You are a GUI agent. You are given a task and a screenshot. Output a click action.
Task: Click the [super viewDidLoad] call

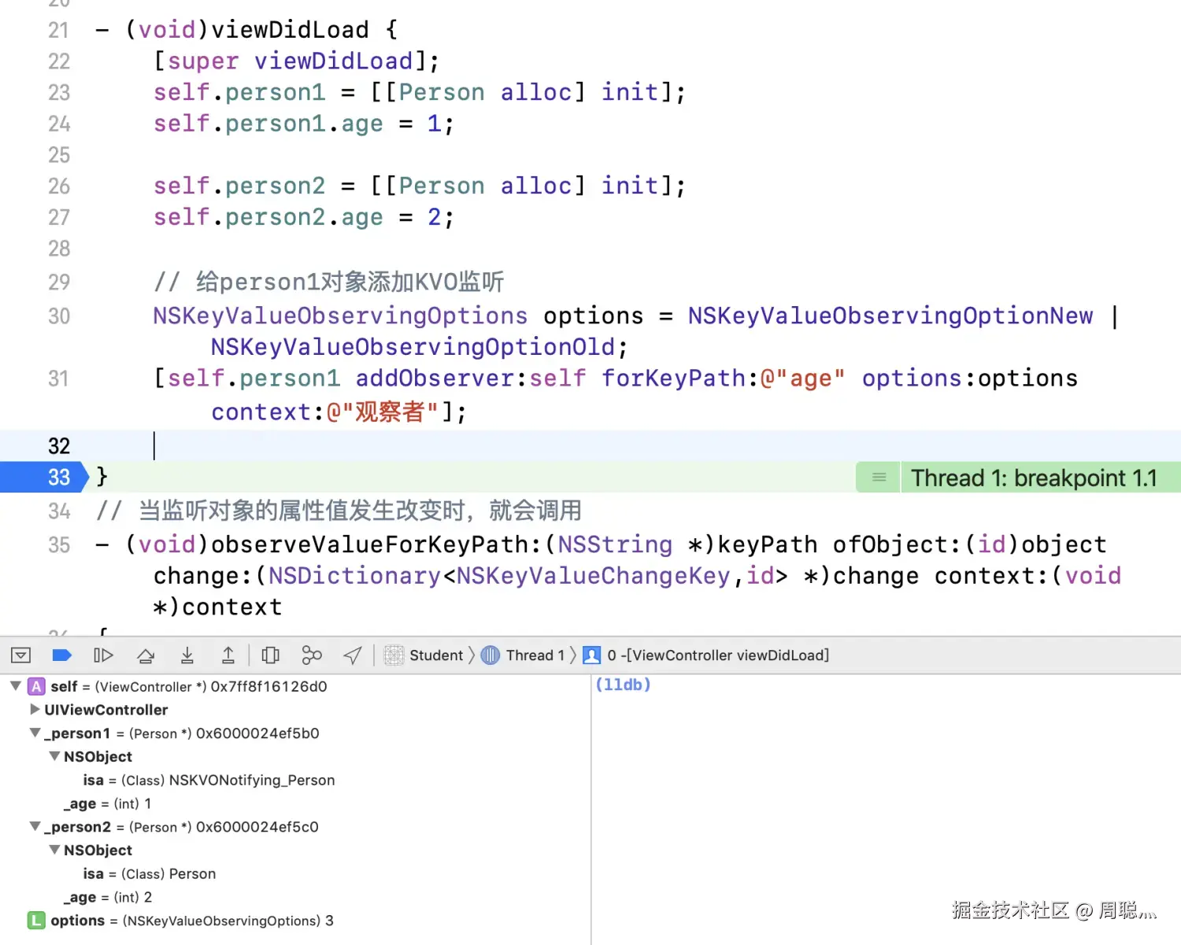click(296, 61)
